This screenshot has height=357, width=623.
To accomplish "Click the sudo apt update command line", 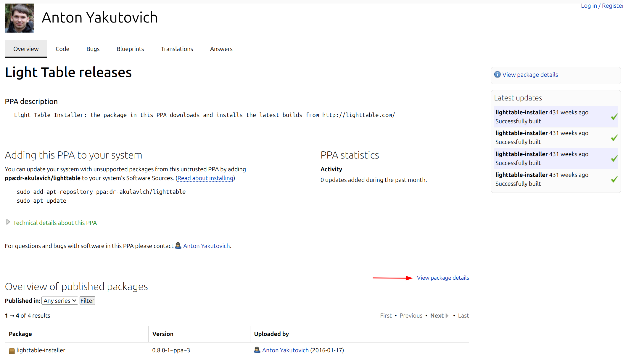I will (41, 201).
